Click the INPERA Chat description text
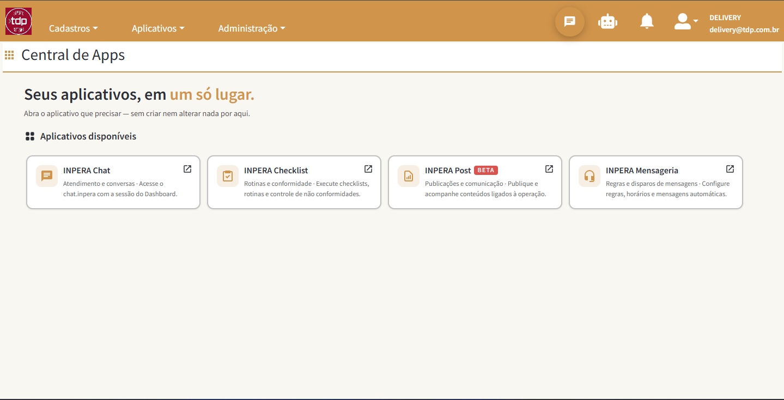The image size is (784, 400). click(120, 189)
